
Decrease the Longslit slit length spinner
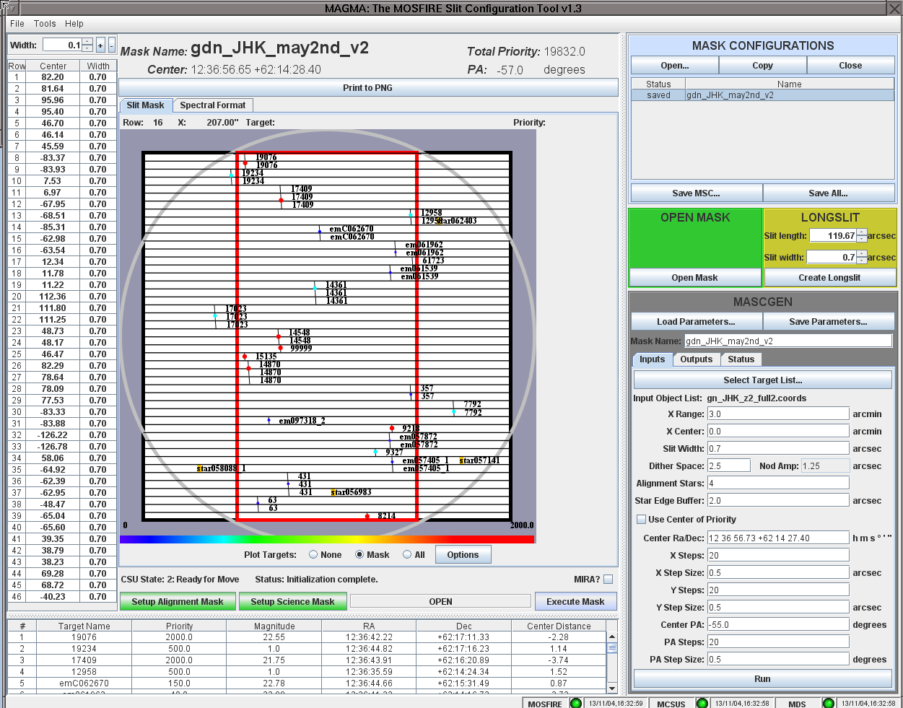point(861,239)
